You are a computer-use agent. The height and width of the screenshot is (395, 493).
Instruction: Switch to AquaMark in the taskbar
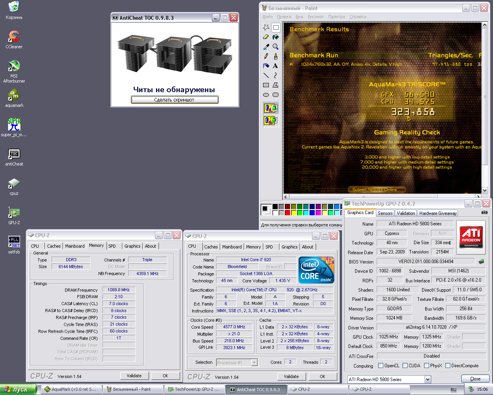pyautogui.click(x=71, y=389)
